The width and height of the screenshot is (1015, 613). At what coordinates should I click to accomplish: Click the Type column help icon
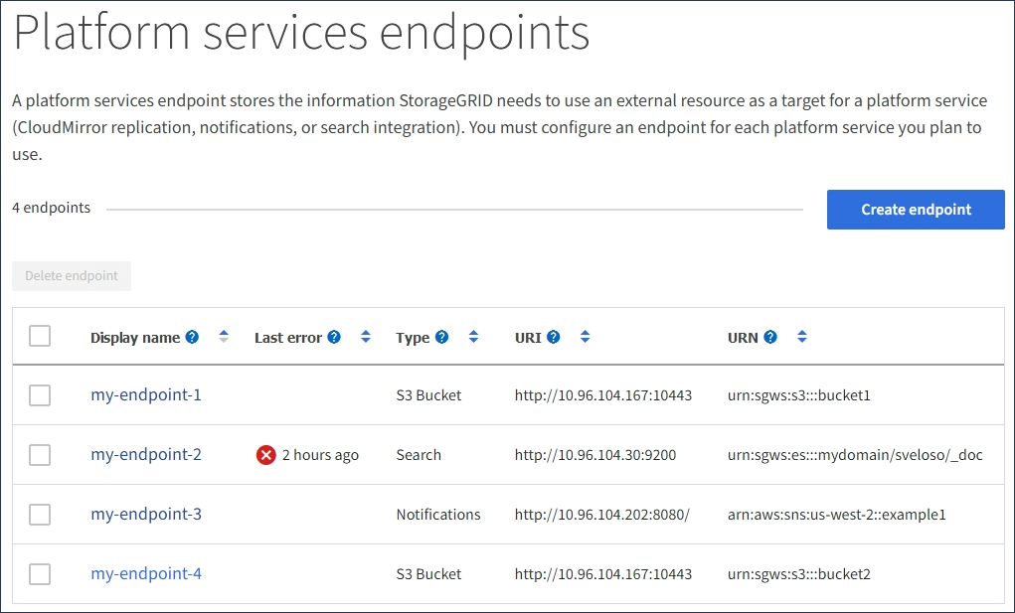[441, 337]
